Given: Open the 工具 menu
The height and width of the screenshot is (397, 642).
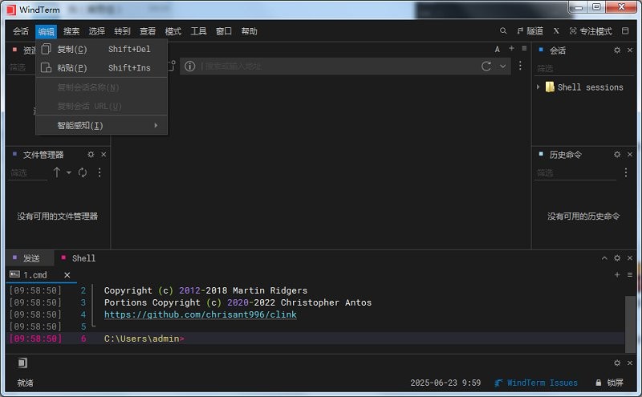Looking at the screenshot, I should pyautogui.click(x=198, y=31).
